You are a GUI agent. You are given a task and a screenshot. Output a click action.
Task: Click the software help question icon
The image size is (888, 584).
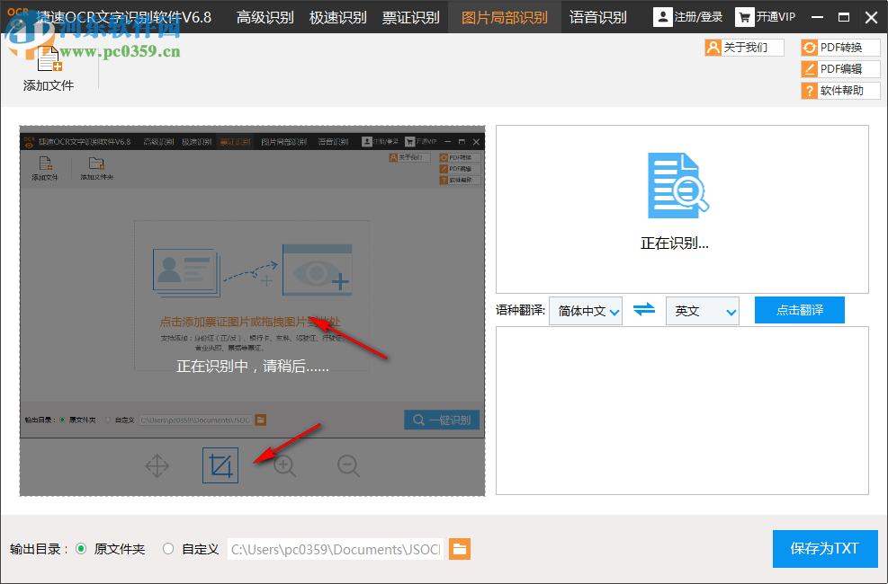pos(810,91)
